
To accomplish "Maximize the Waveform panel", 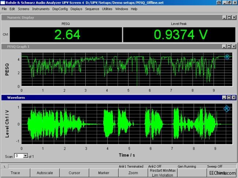I will point(229,97).
